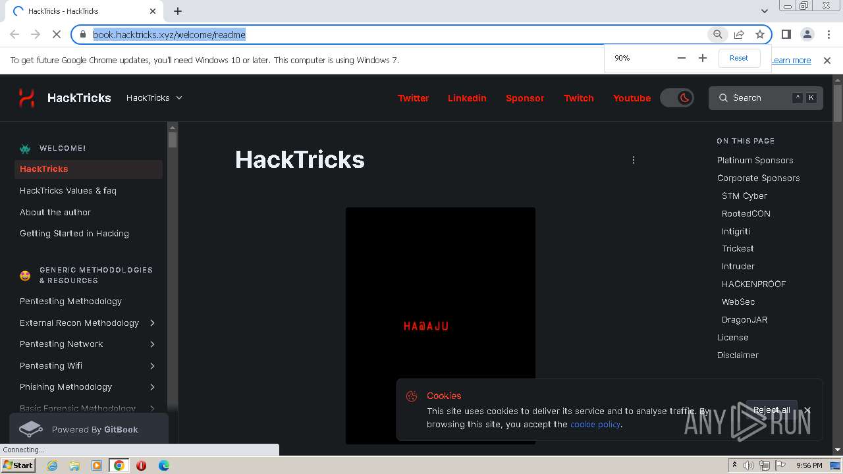Open the Linkedin link
The height and width of the screenshot is (474, 843).
click(467, 98)
